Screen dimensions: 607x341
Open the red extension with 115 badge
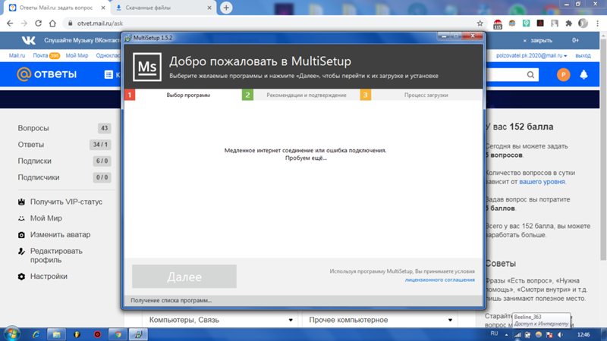pyautogui.click(x=498, y=24)
